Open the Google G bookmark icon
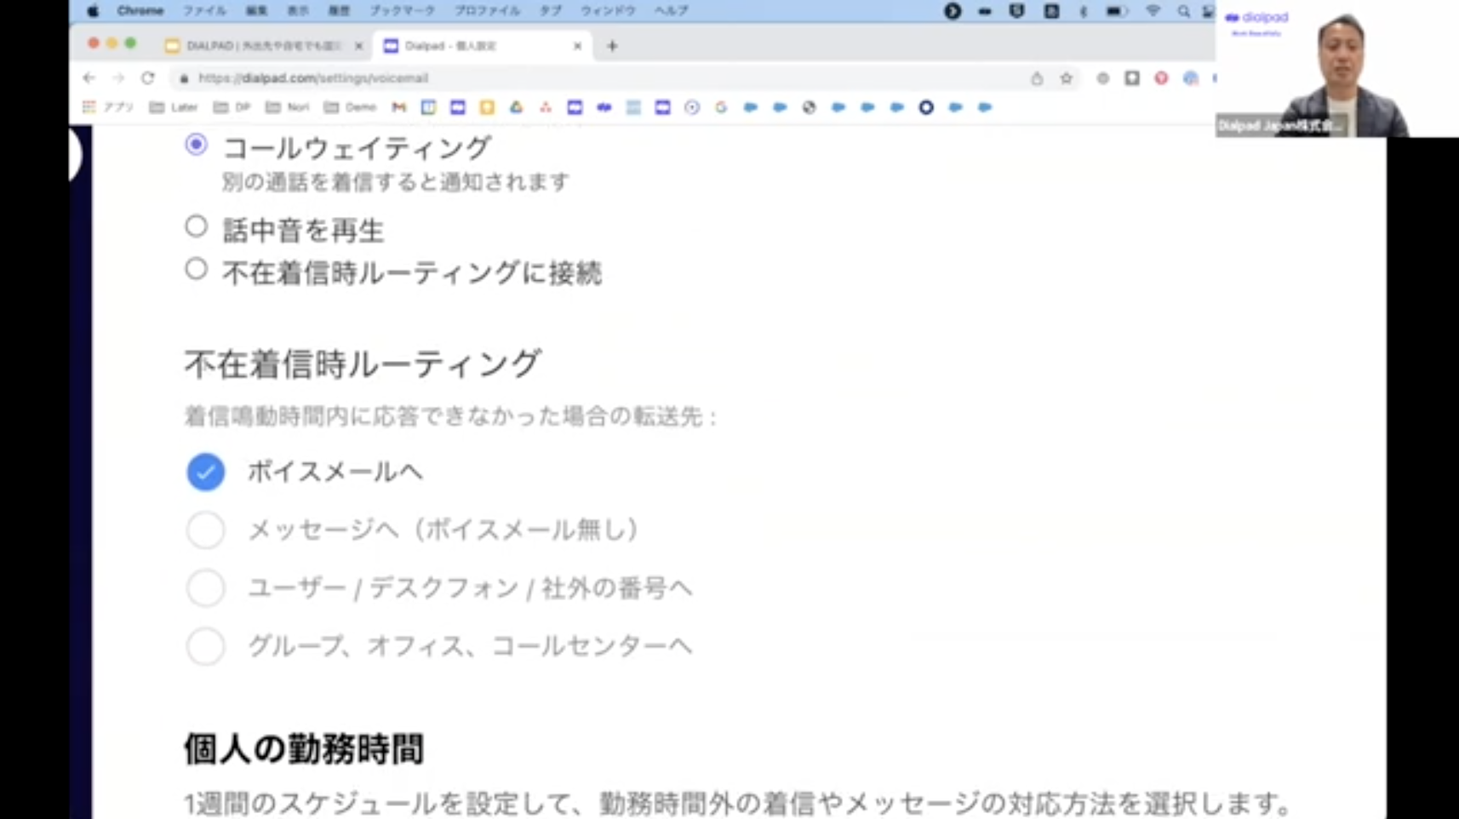 721,107
